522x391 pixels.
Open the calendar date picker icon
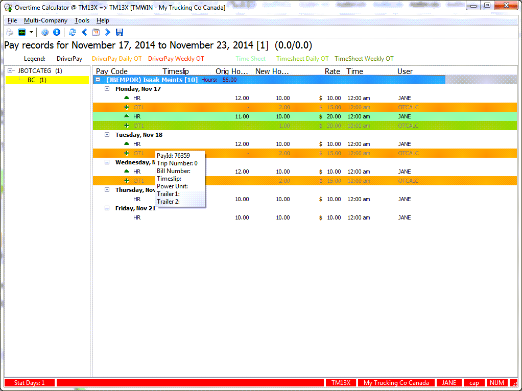tap(96, 32)
